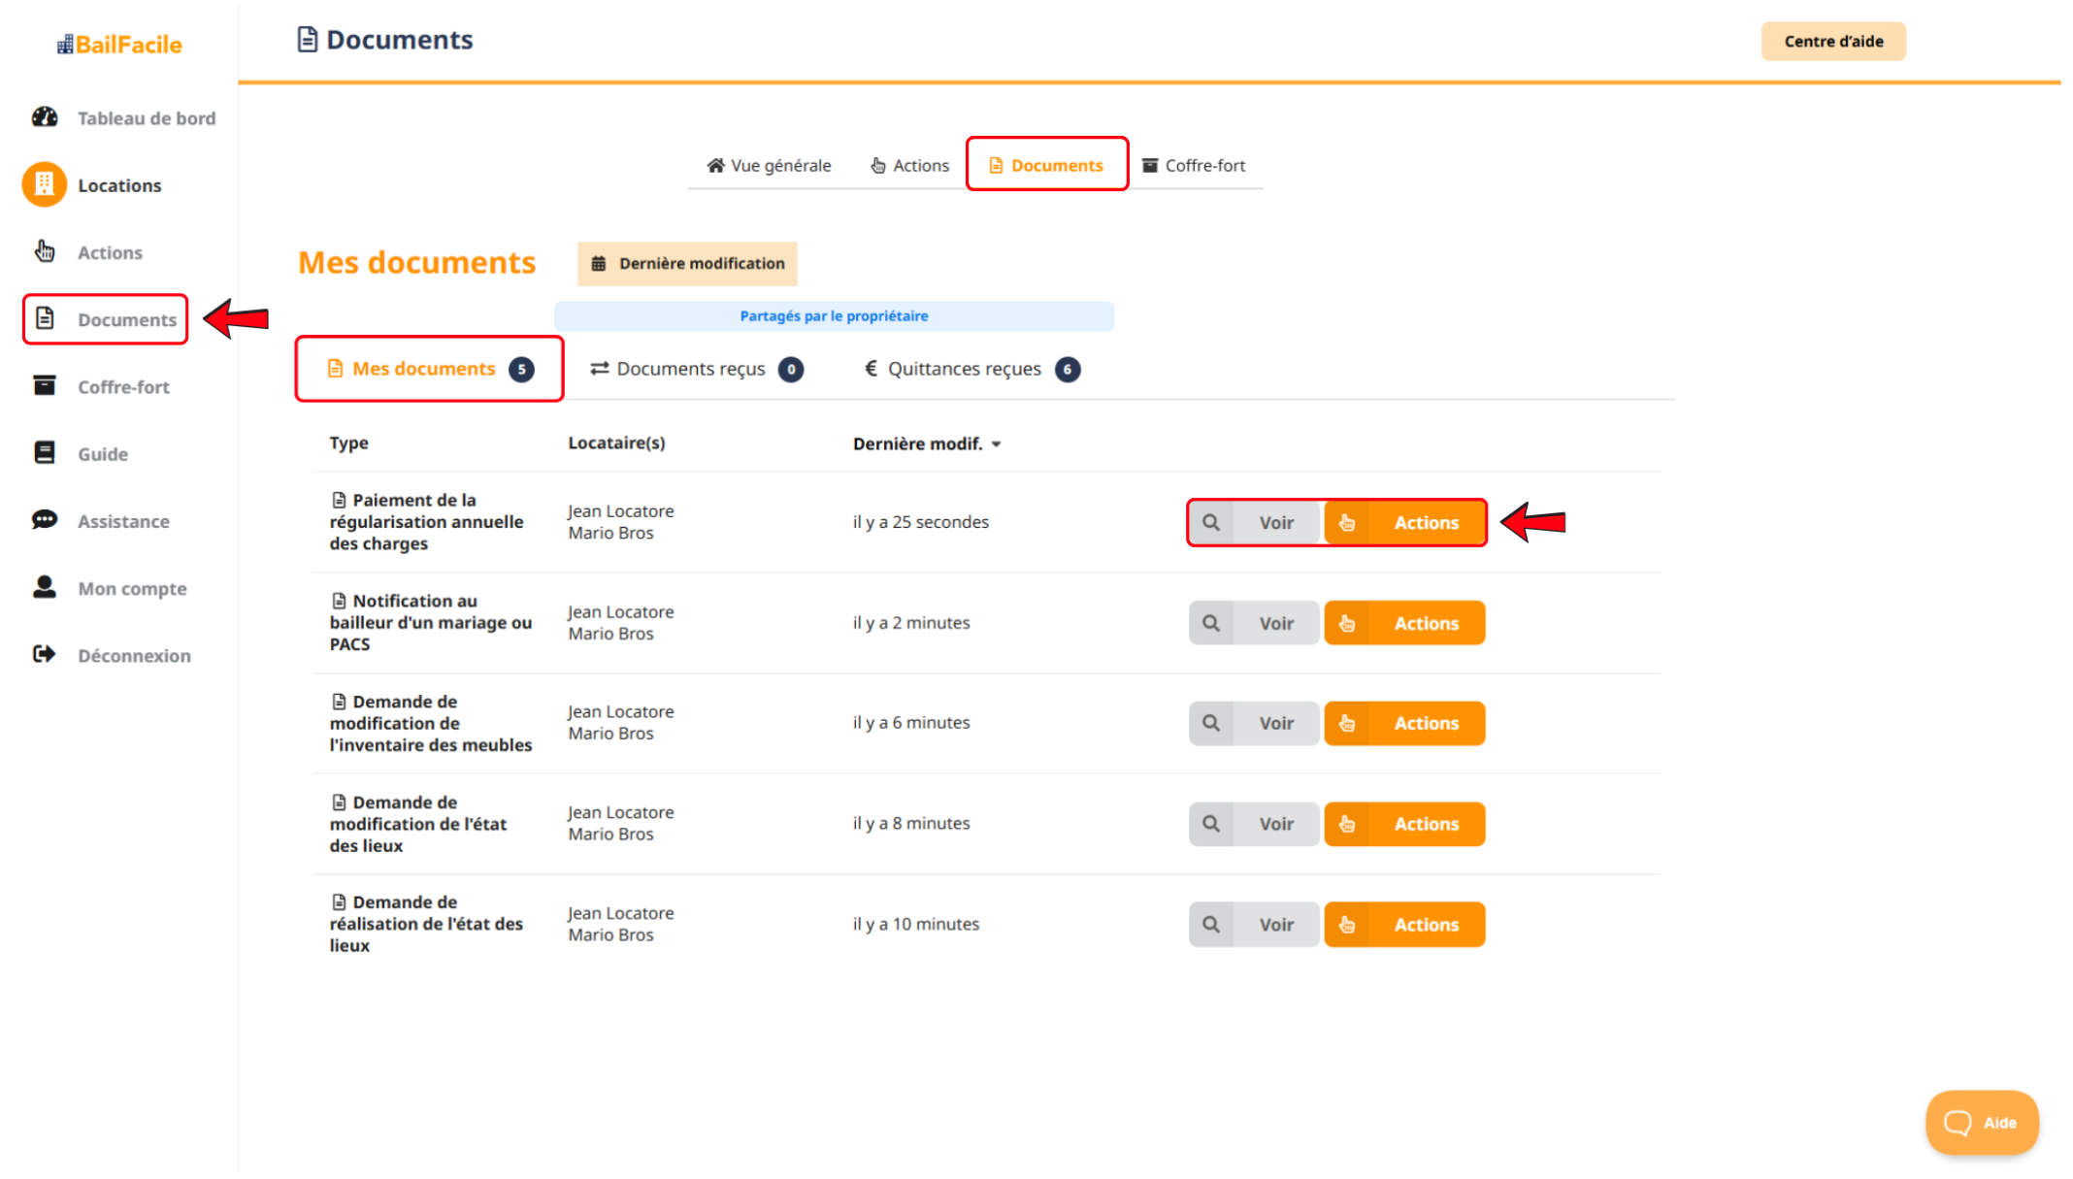Open Coffre-fort in the sidebar

coord(123,387)
